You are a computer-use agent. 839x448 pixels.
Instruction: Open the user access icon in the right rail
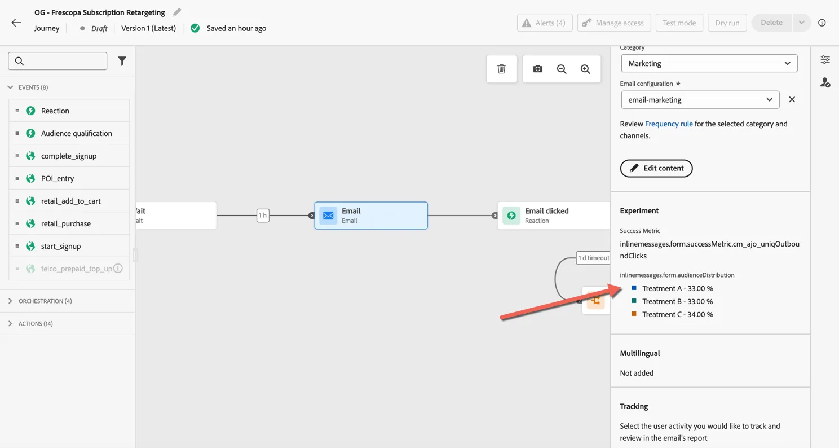pyautogui.click(x=825, y=82)
